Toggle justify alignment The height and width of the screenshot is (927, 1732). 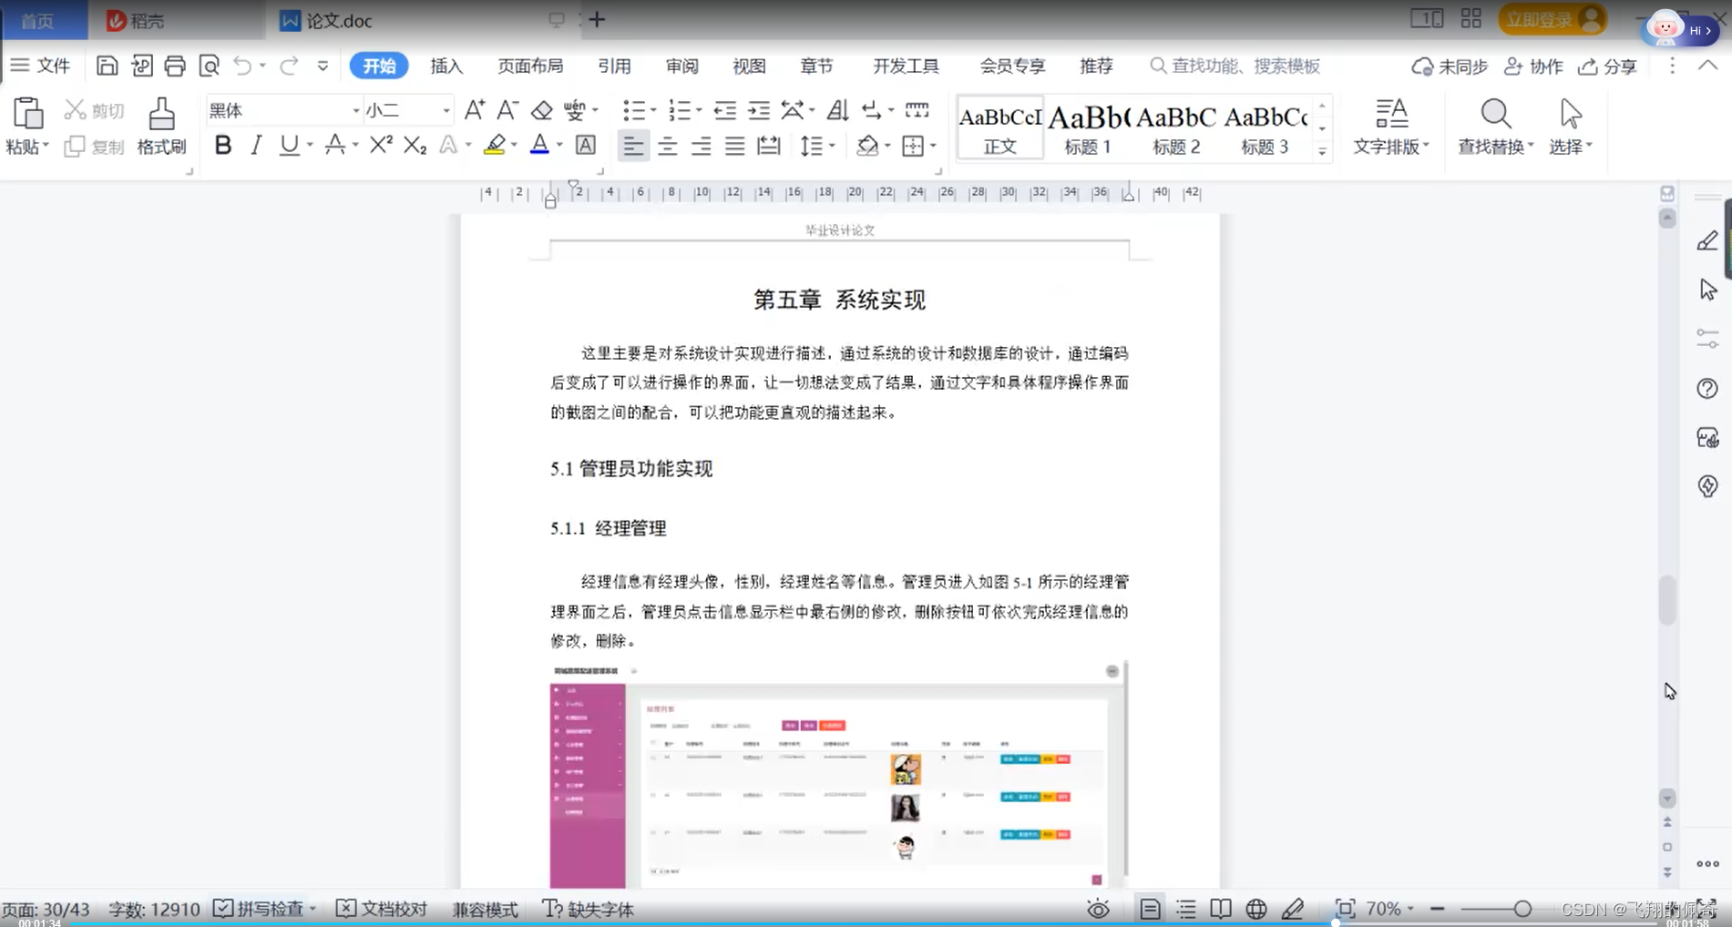point(734,146)
